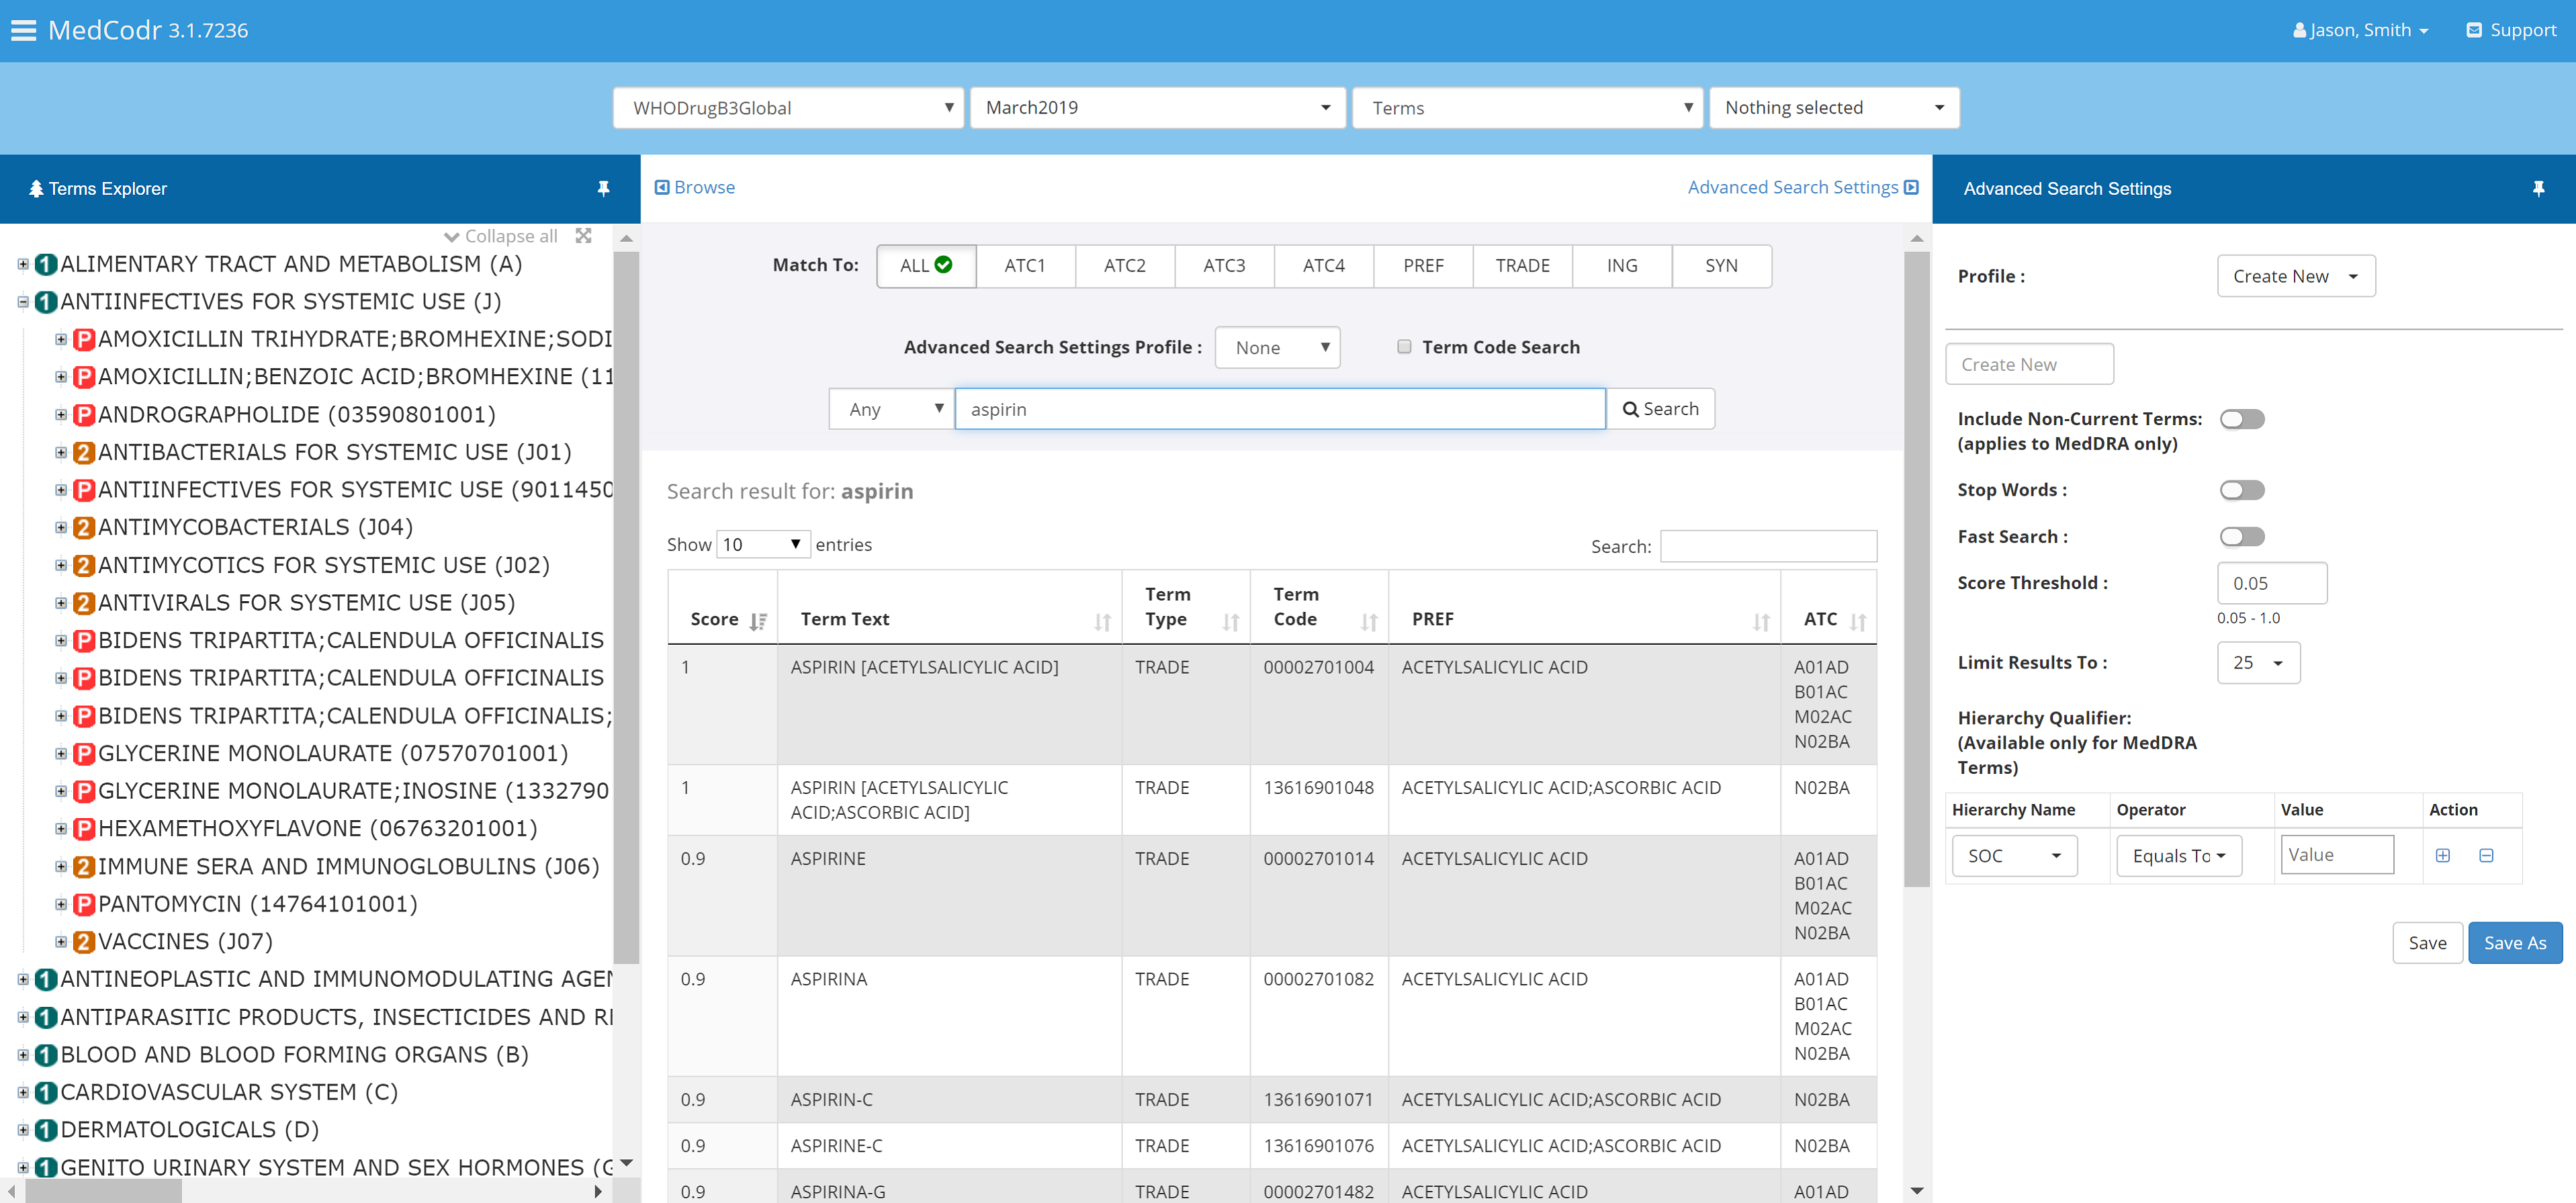Select the ATC3 match tab

pyautogui.click(x=1224, y=266)
